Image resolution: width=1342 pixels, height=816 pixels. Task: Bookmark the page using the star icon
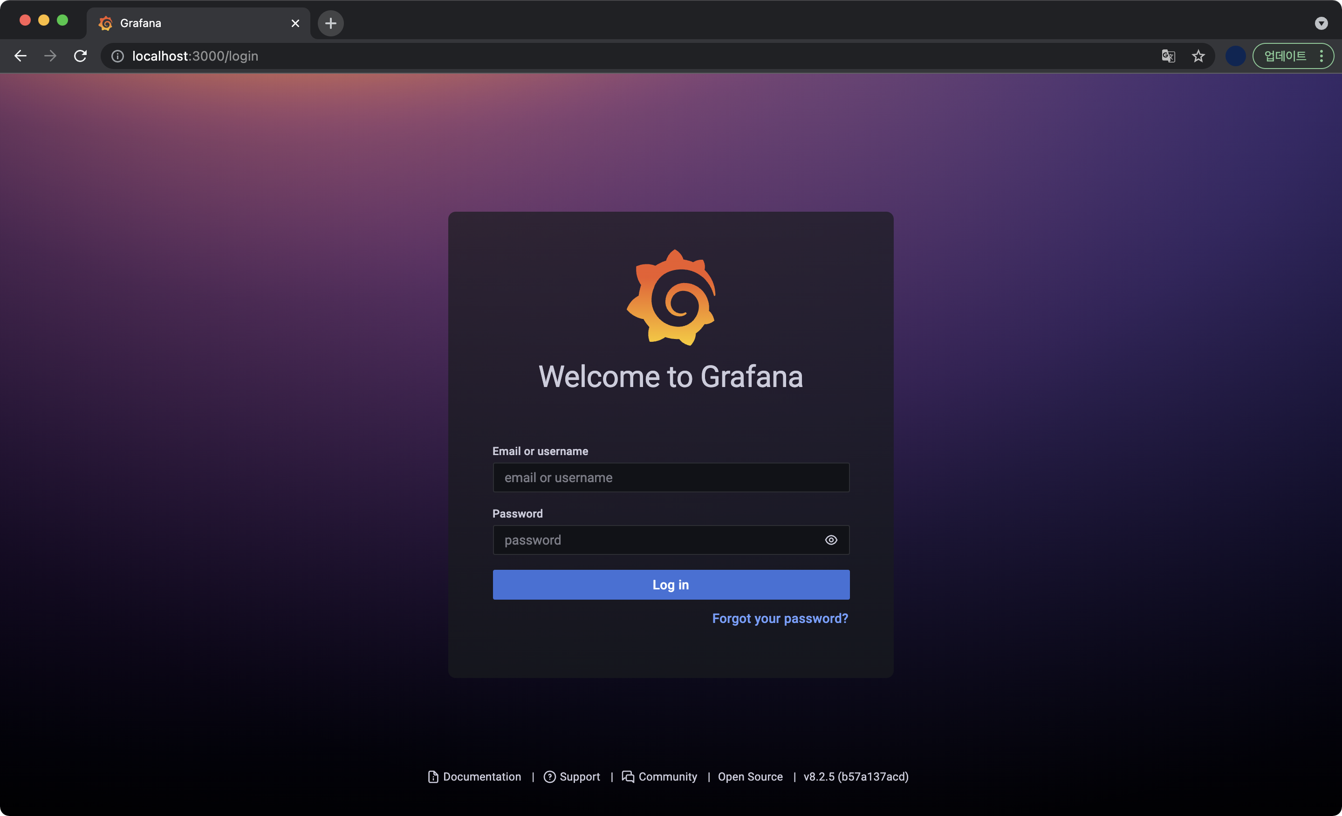(x=1198, y=55)
